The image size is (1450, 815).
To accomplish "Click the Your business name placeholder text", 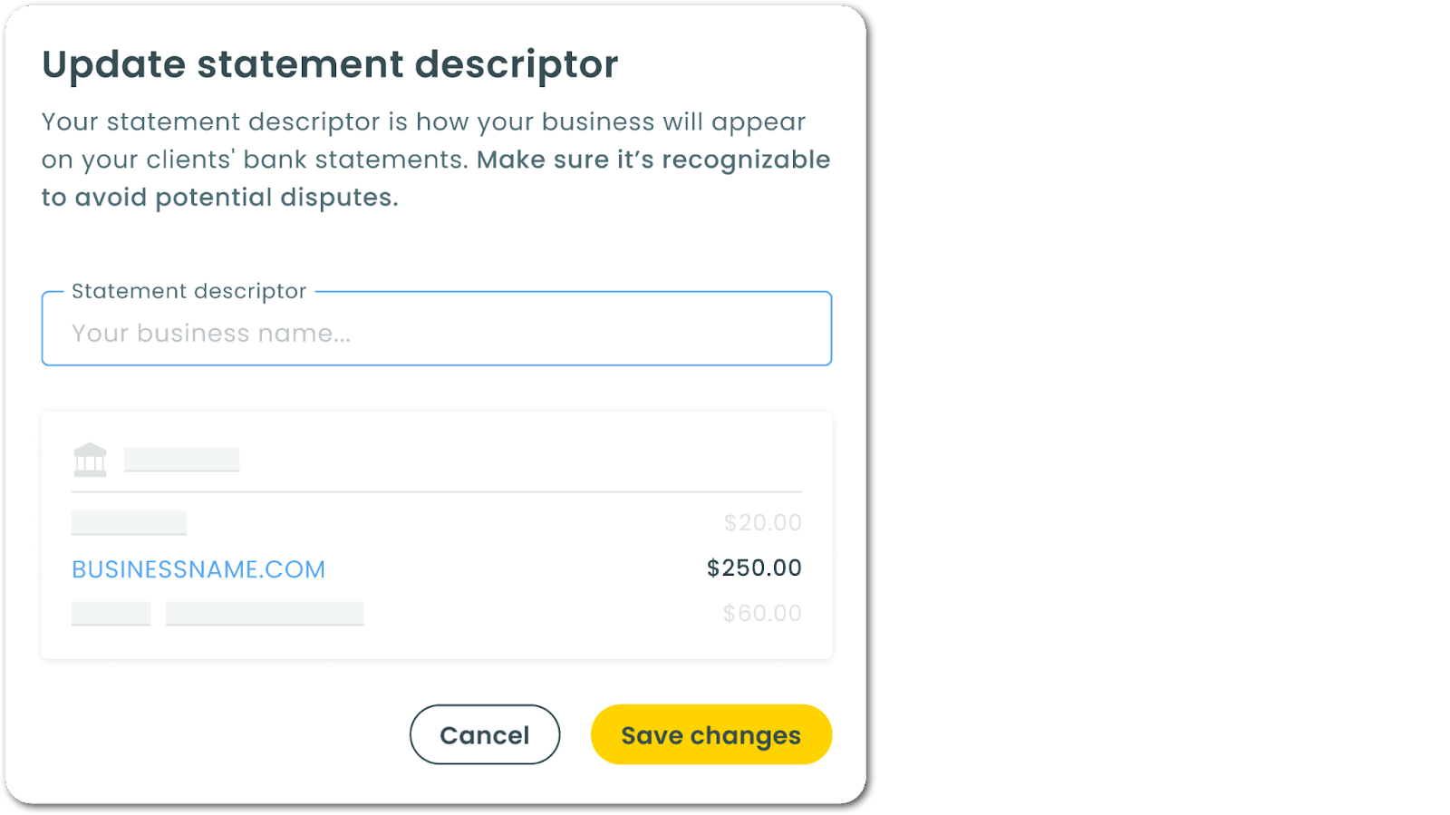I will coord(211,334).
